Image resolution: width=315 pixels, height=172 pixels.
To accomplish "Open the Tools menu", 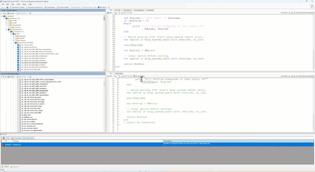I will (18, 4).
